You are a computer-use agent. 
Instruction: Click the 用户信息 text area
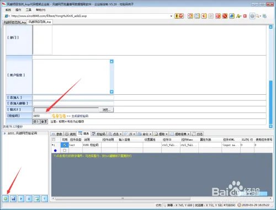[71, 77]
